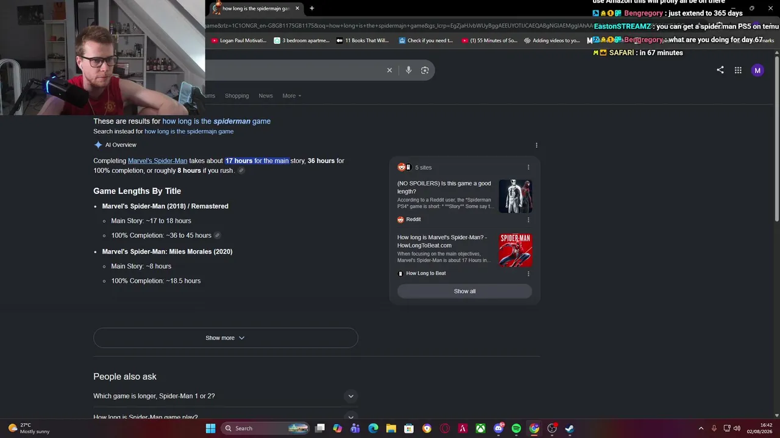Viewport: 780px width, 438px height.
Task: Open Google Lens image search icon
Action: point(425,70)
